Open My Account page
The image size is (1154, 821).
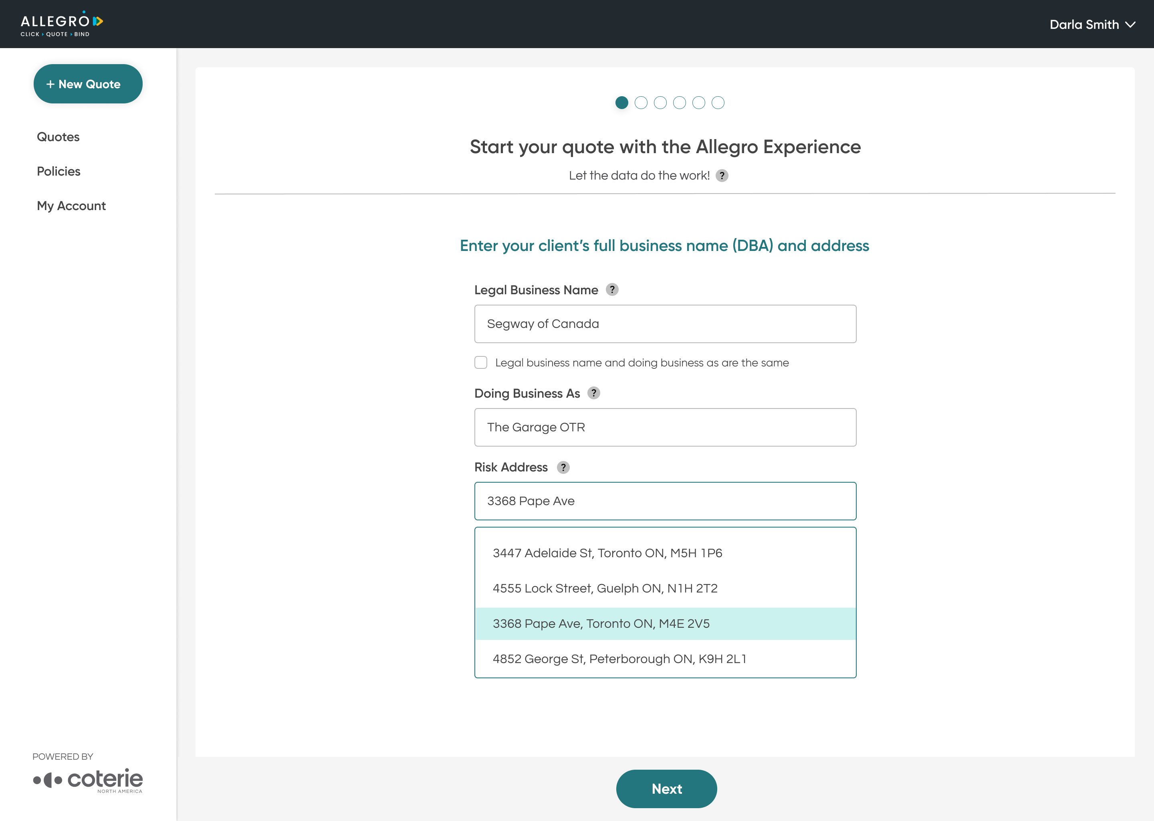pyautogui.click(x=71, y=206)
